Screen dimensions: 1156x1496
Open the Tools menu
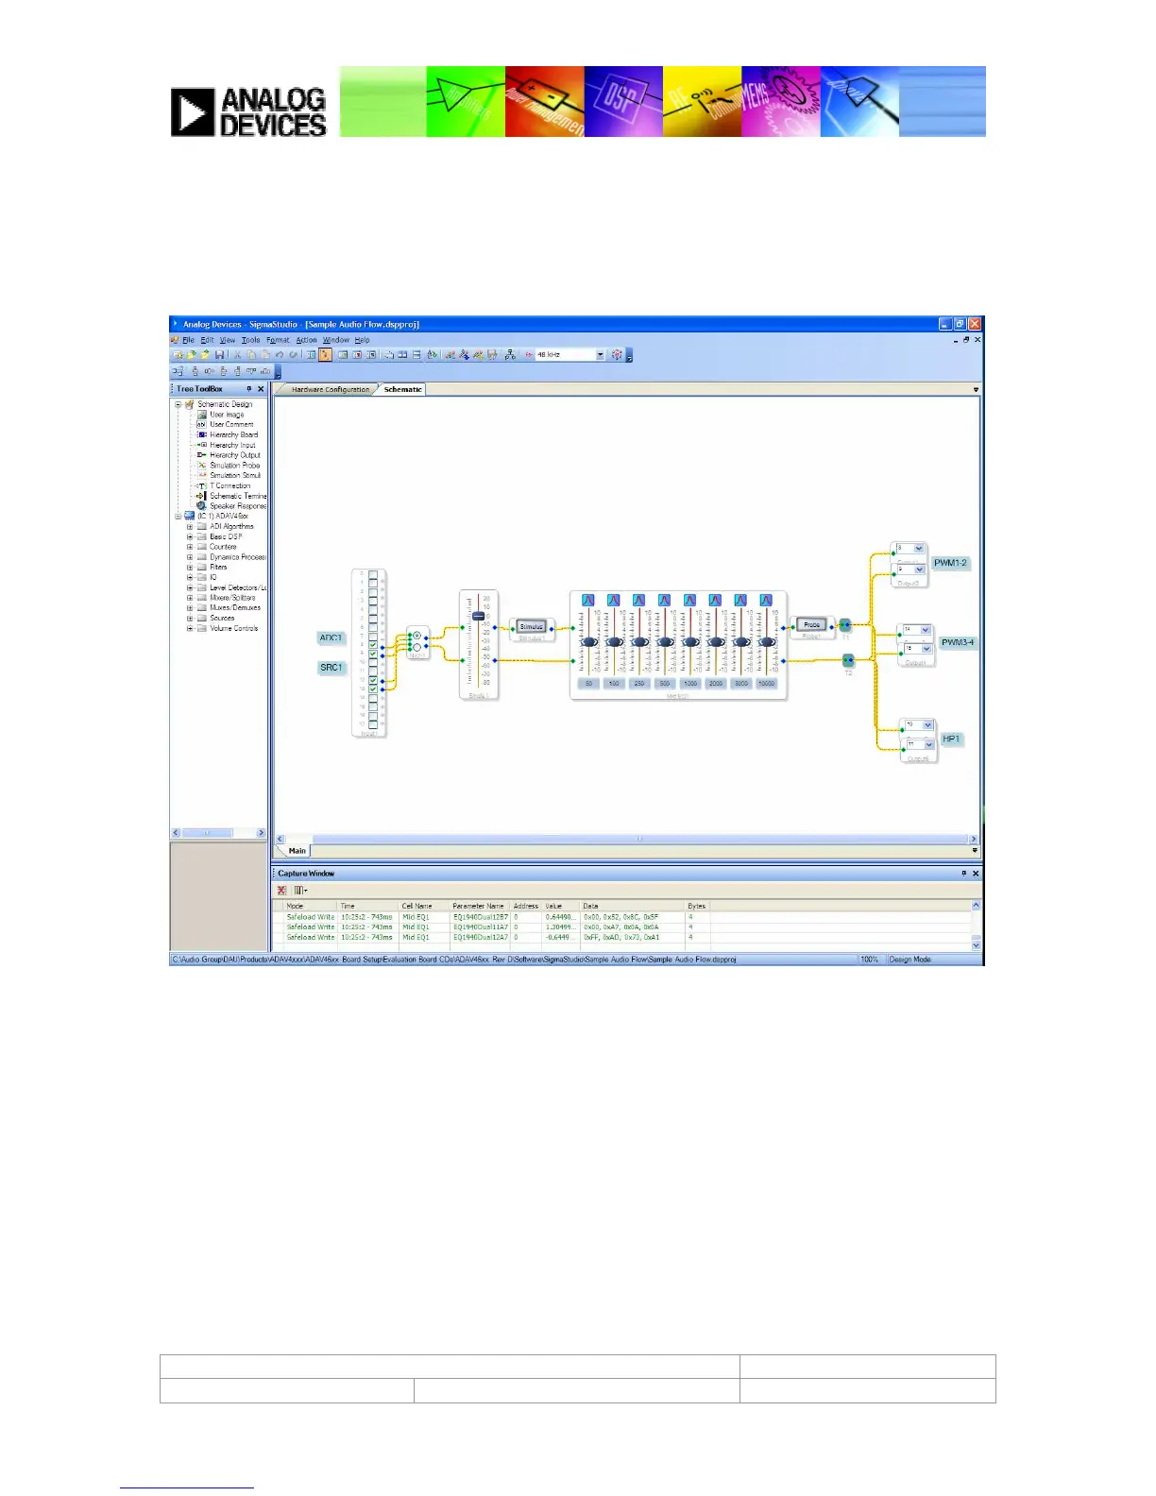(250, 340)
